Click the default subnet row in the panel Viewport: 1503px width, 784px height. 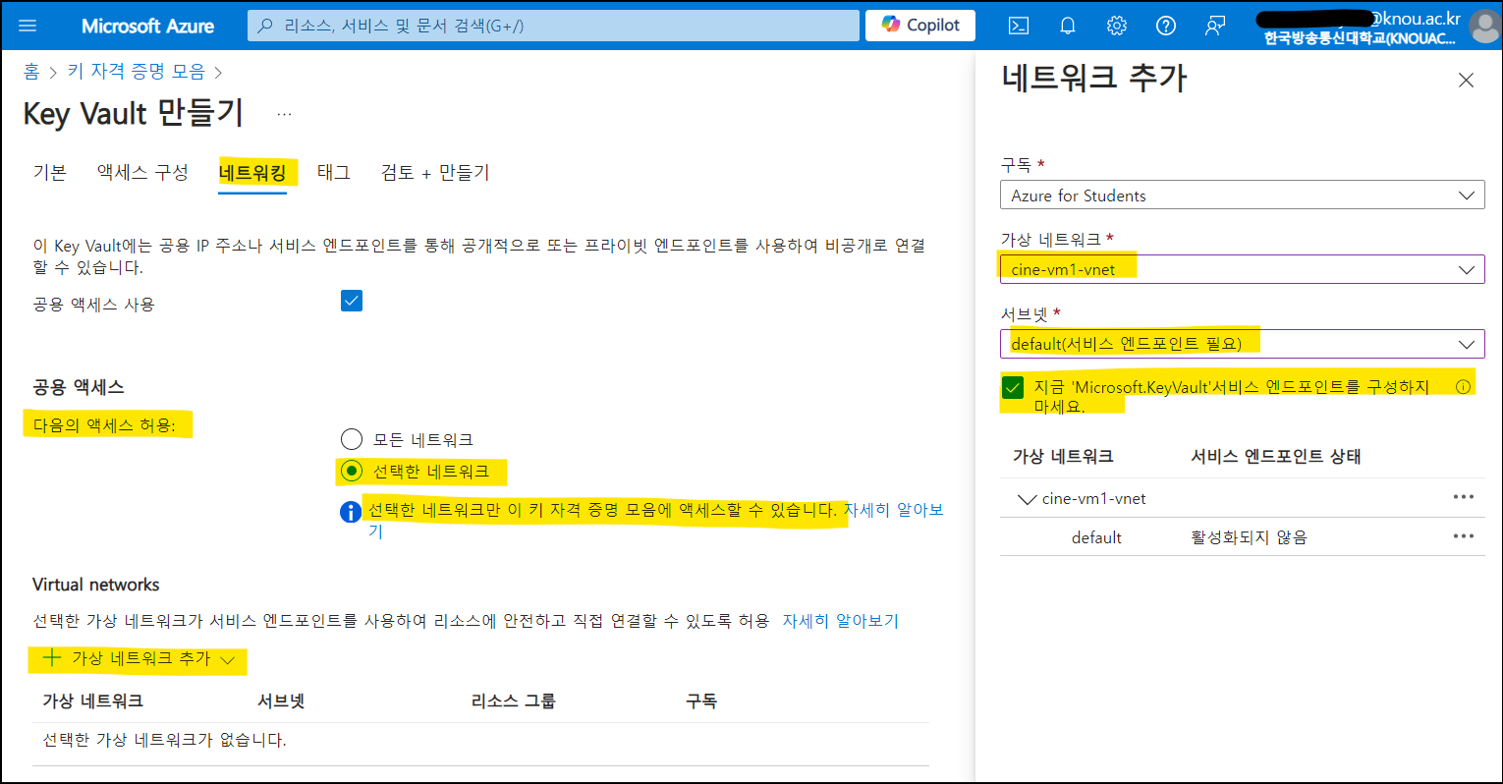1243,537
